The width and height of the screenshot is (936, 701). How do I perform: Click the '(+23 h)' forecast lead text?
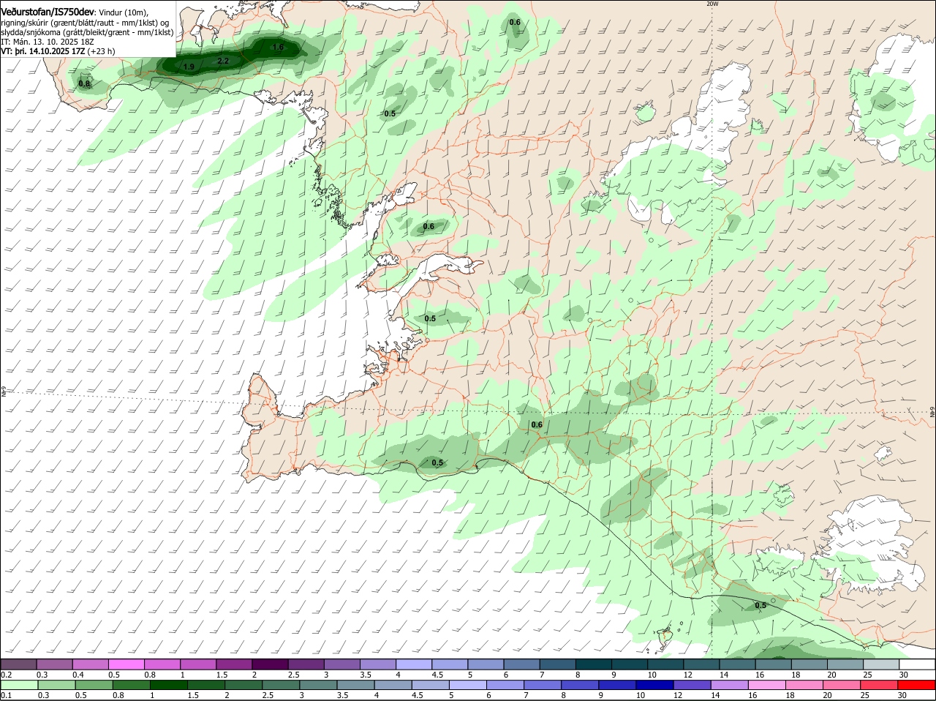click(x=101, y=51)
